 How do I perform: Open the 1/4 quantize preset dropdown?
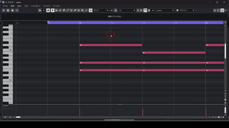[x=127, y=10]
